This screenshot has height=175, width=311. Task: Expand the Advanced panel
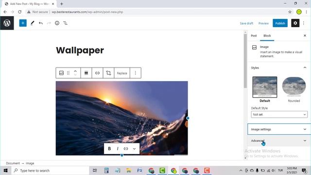pos(279,140)
